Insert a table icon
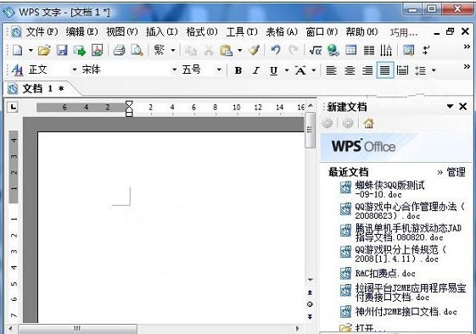The width and height of the screenshot is (476, 334). point(351,50)
